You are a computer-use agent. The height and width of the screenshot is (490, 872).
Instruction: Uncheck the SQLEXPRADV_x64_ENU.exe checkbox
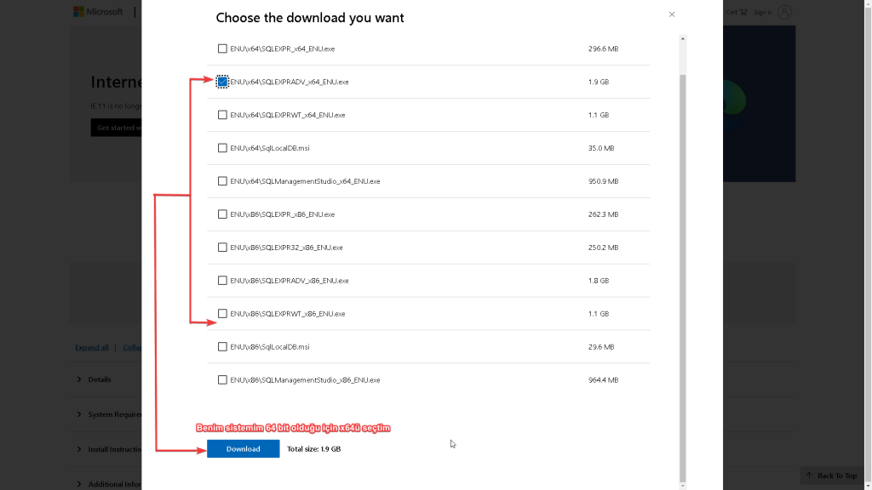point(222,82)
